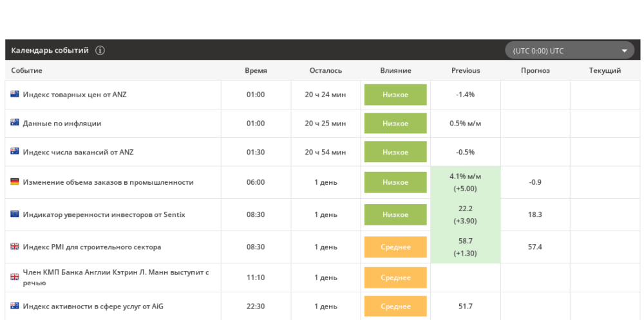Viewport: 644px width, 320px height.
Task: Click the EU flag beside the Sentix indicator
Action: click(x=15, y=214)
